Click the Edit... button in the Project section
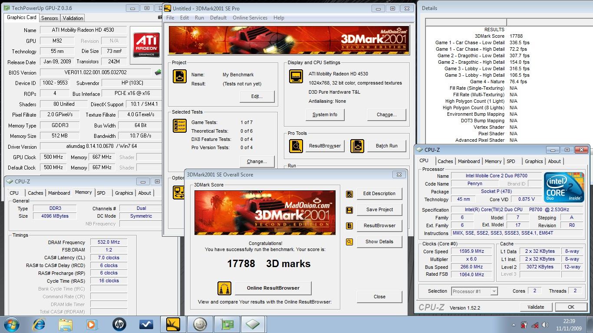This screenshot has width=593, height=333. point(257,96)
